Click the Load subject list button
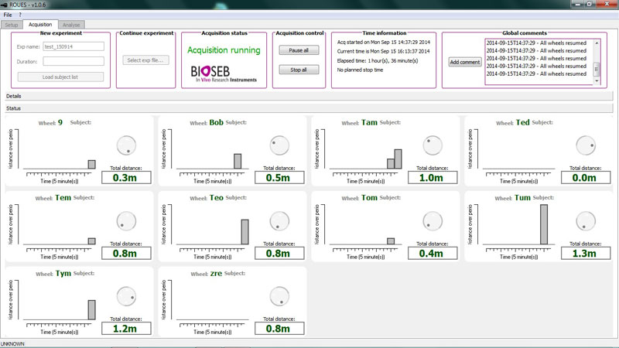 click(60, 77)
